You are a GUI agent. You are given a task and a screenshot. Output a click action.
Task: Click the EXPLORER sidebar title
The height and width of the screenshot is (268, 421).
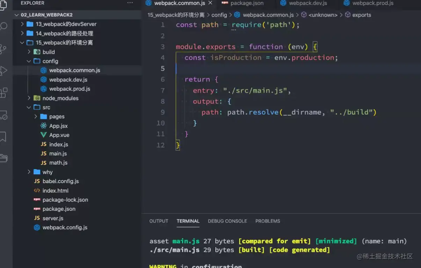32,3
